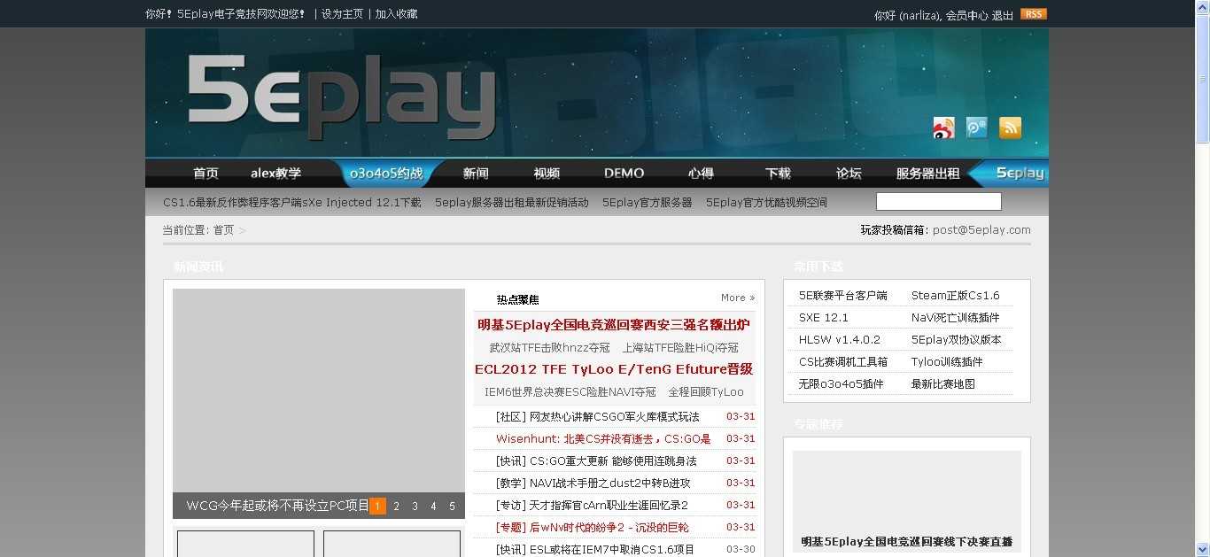Click the 5eplay logo in banner

pyautogui.click(x=341, y=97)
